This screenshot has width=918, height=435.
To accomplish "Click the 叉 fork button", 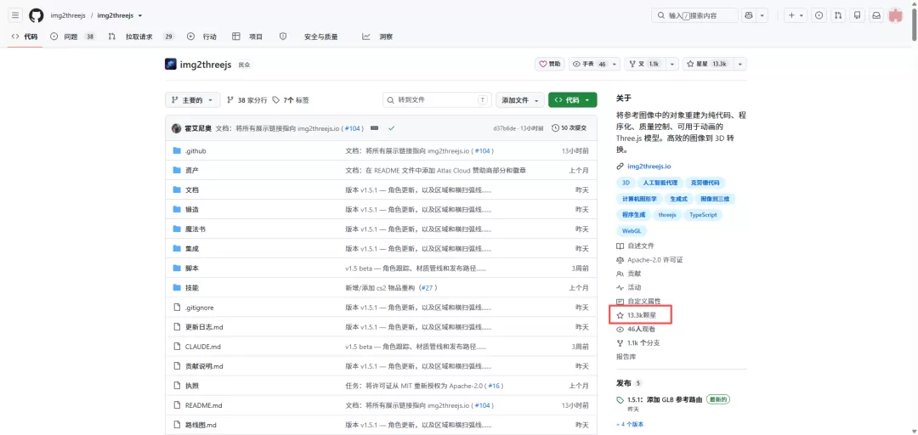I will coord(646,64).
